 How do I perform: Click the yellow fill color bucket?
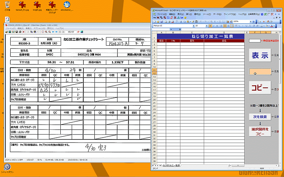[x=267, y=26]
